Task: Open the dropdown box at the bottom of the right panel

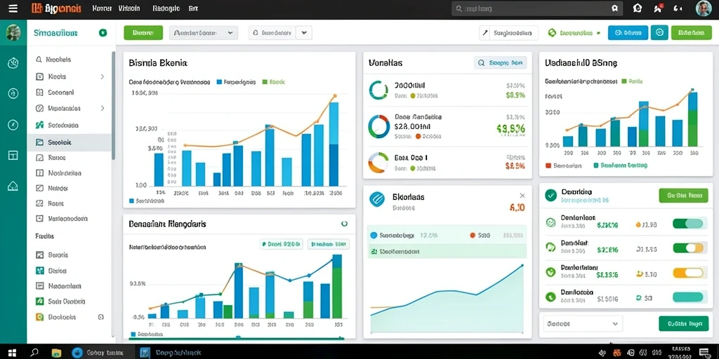Action: coord(583,323)
